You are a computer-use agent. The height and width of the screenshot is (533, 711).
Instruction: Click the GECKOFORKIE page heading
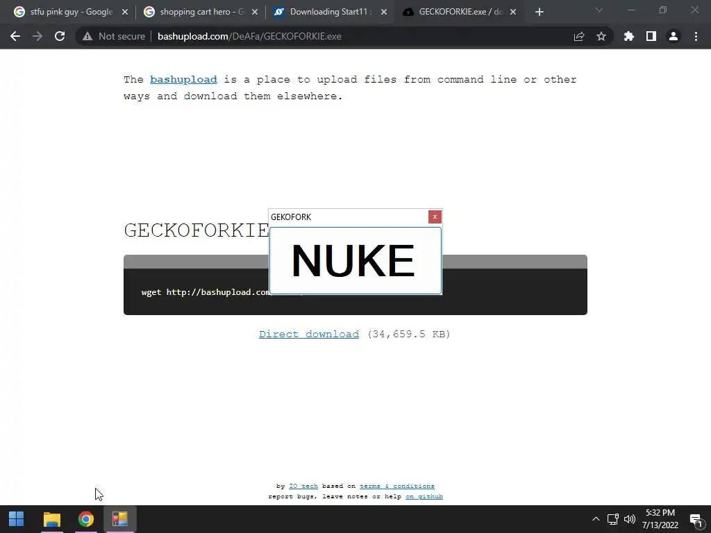point(196,230)
